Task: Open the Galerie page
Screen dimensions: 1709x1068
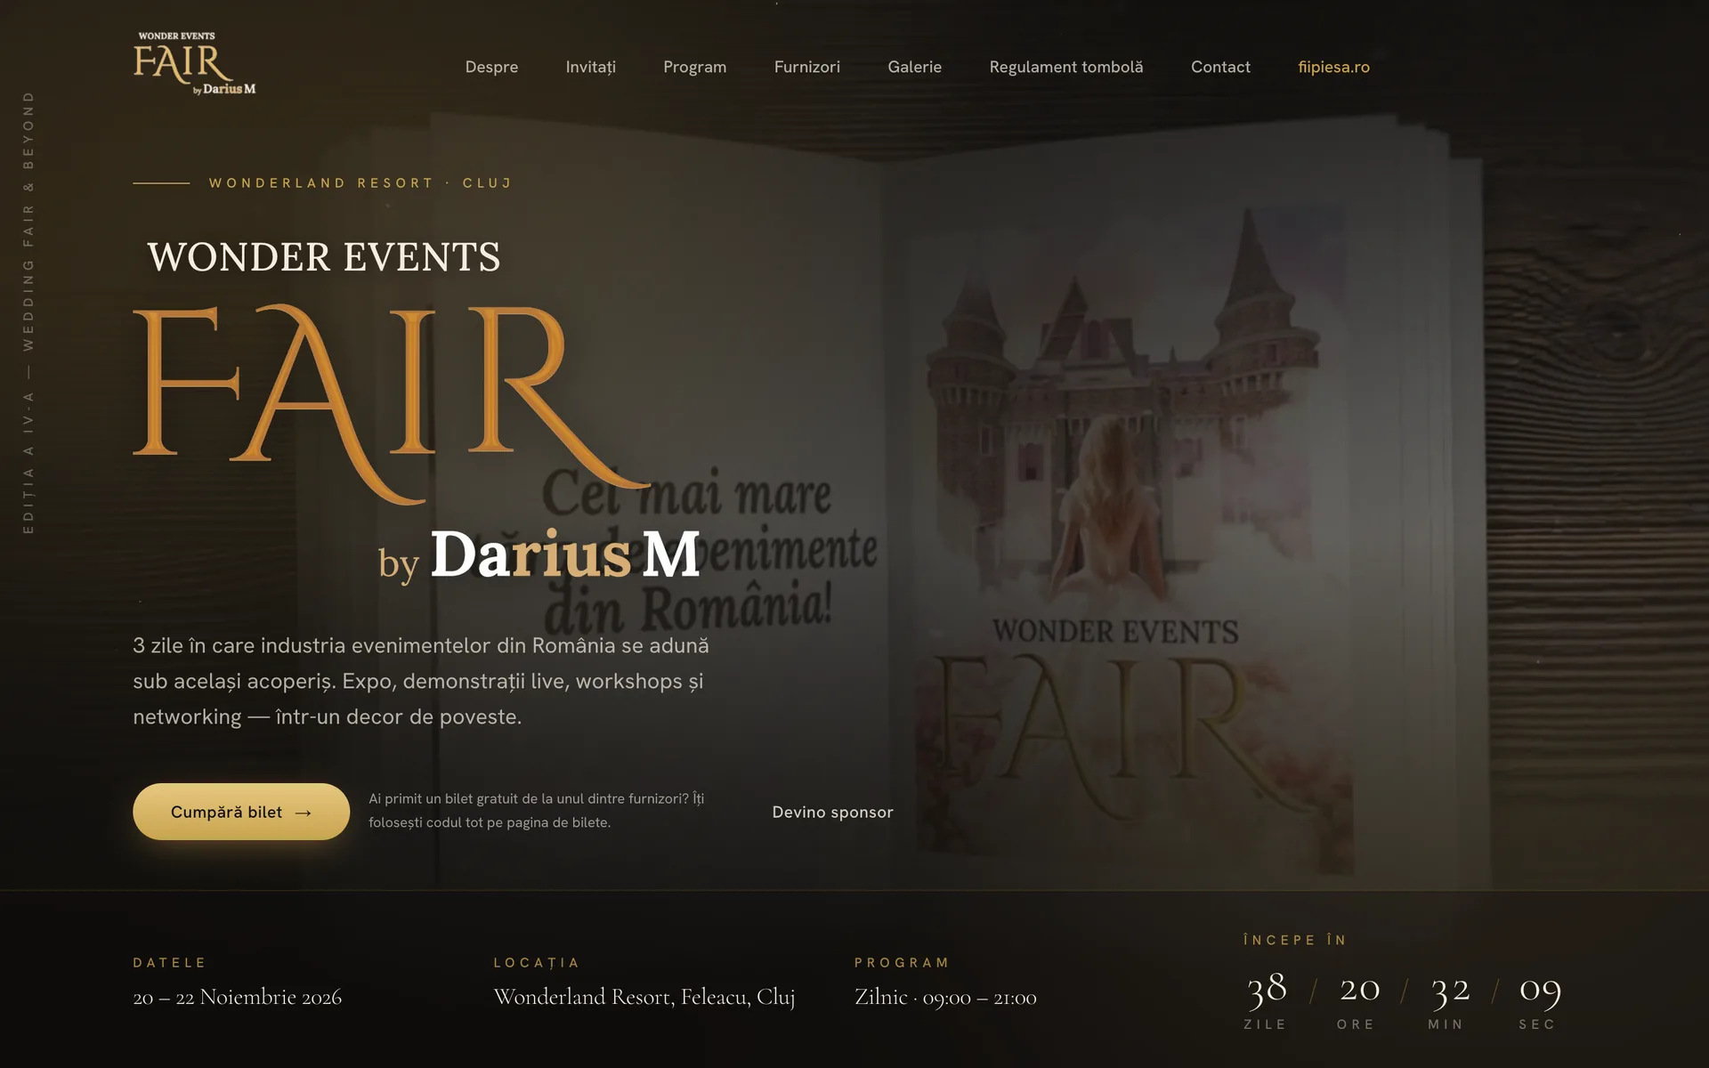Action: coord(914,67)
